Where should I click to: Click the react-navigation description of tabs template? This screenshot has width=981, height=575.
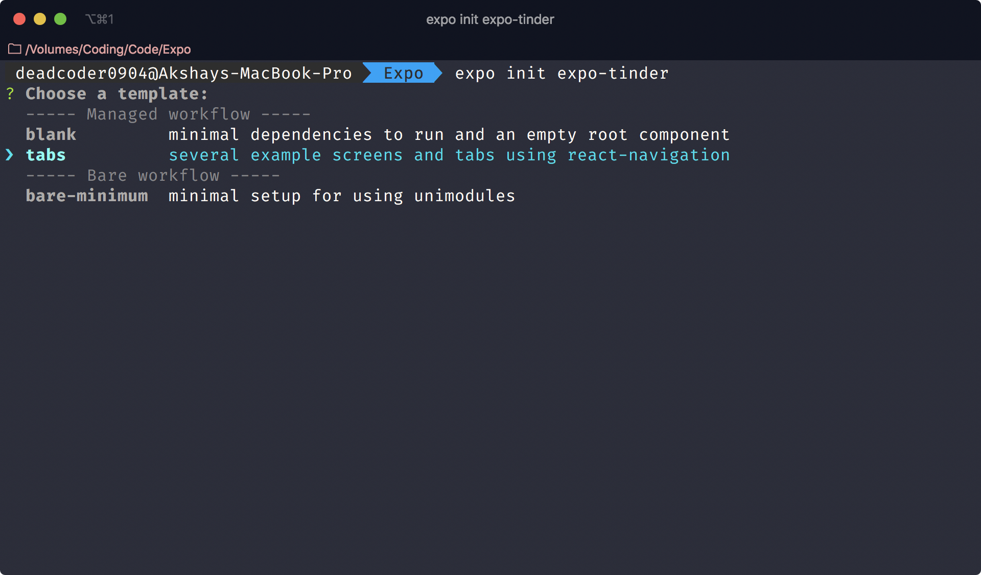click(x=649, y=155)
